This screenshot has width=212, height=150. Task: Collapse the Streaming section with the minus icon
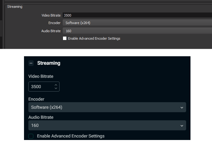[x=31, y=63]
